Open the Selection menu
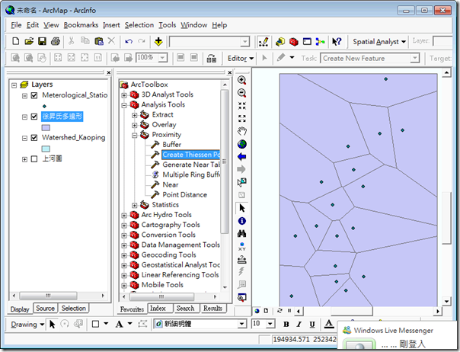This screenshot has width=460, height=352. [139, 25]
